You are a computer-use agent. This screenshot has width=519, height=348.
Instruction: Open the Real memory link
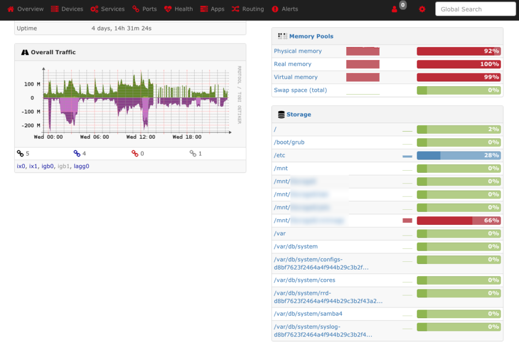(x=292, y=64)
